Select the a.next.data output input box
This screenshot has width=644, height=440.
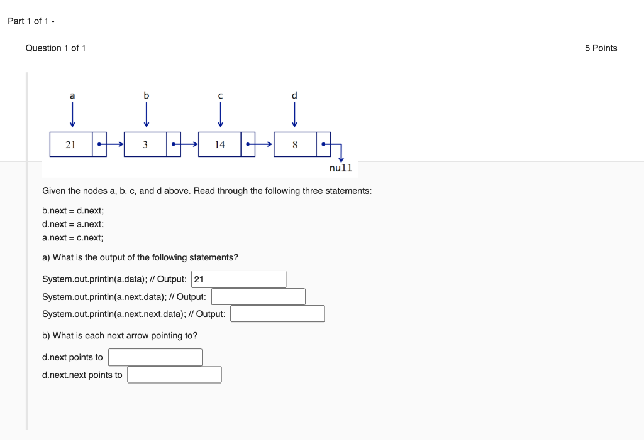(258, 296)
